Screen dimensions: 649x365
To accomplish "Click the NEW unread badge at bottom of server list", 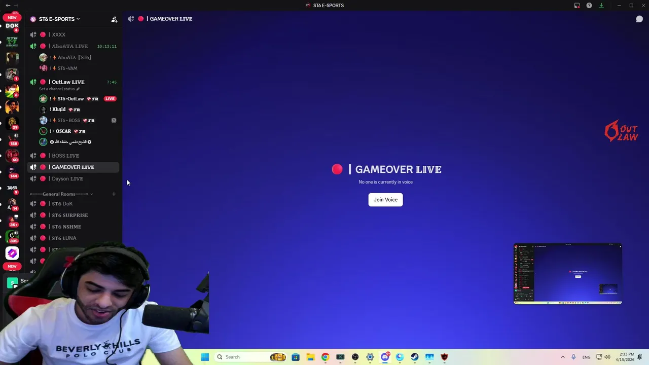I will coord(12,266).
